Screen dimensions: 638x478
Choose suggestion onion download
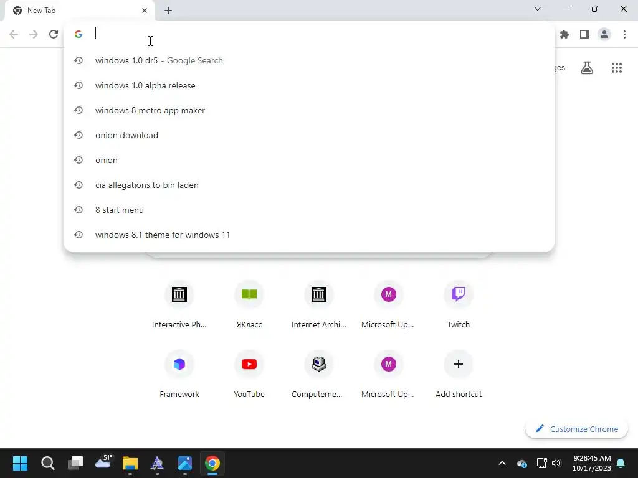(x=309, y=135)
